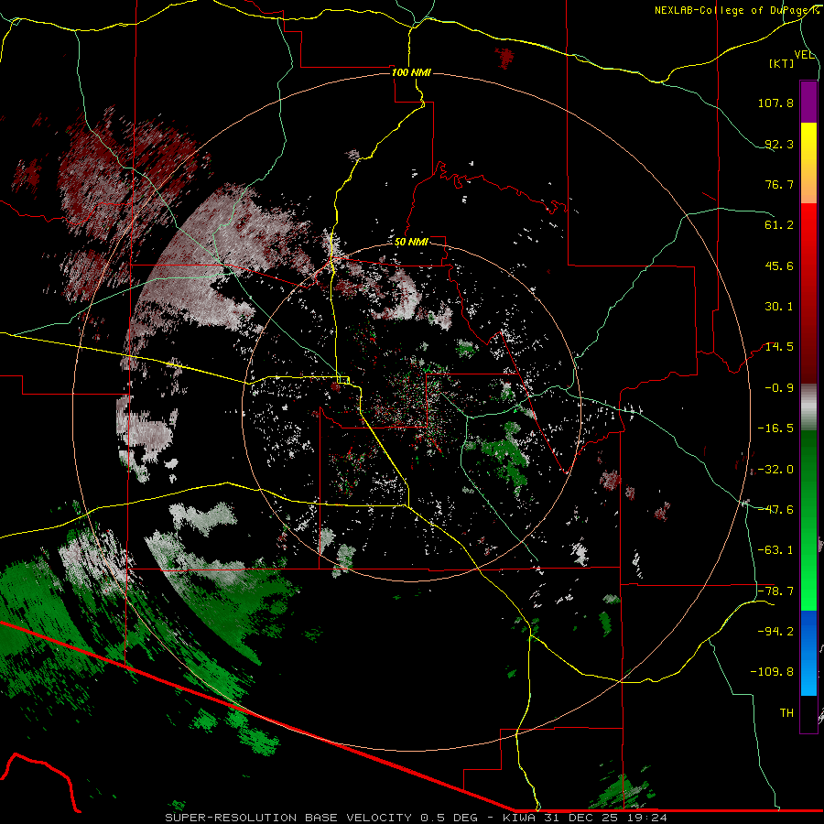Pick the gray near-zero segment of the color bar
Image resolution: width=824 pixels, height=824 pixels.
pyautogui.click(x=808, y=405)
